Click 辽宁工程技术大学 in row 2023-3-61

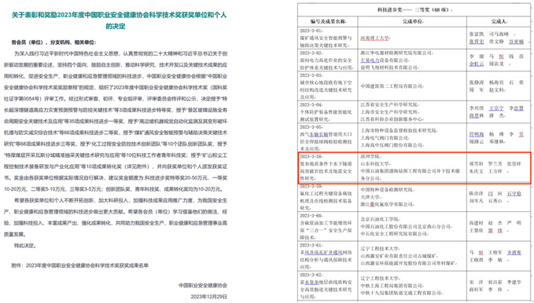[379, 249]
